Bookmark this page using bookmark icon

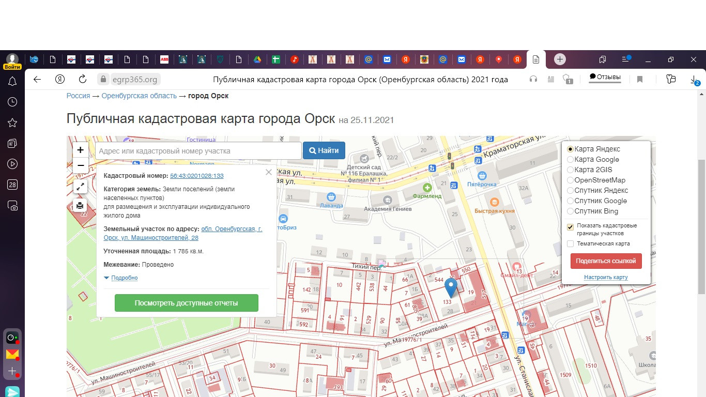[x=640, y=79]
